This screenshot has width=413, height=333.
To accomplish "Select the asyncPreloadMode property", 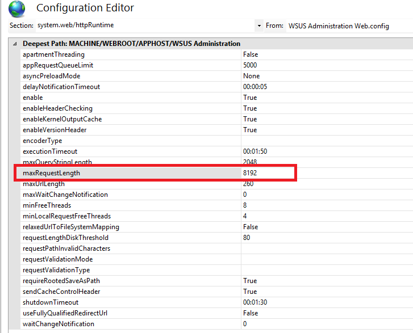I will tap(51, 76).
